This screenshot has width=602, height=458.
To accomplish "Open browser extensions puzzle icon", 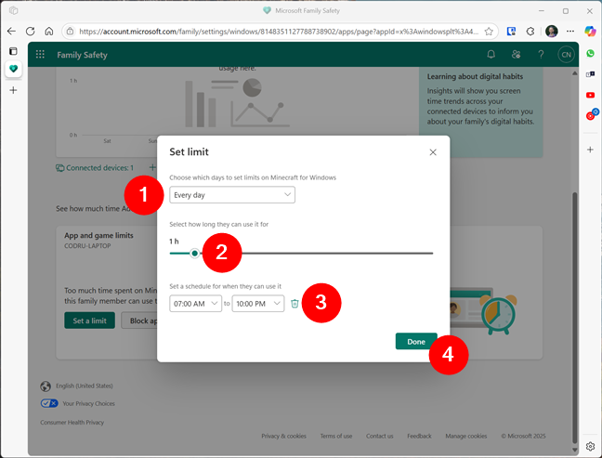I will [530, 31].
